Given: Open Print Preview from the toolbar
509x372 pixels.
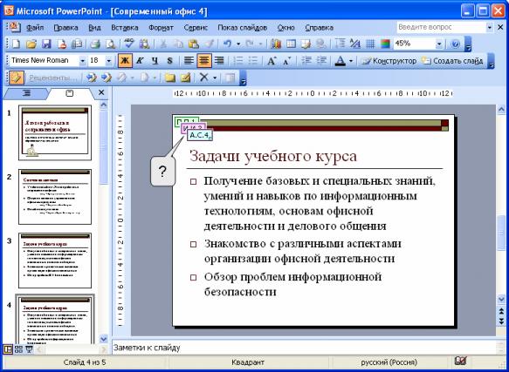Looking at the screenshot, I should click(x=110, y=44).
